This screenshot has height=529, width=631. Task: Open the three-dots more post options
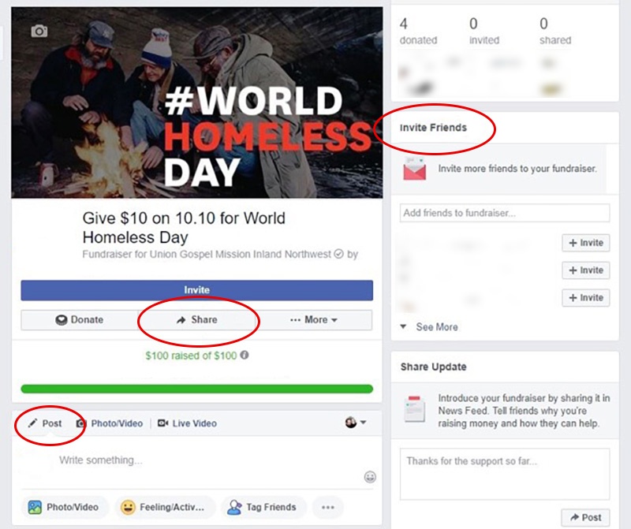(x=328, y=507)
